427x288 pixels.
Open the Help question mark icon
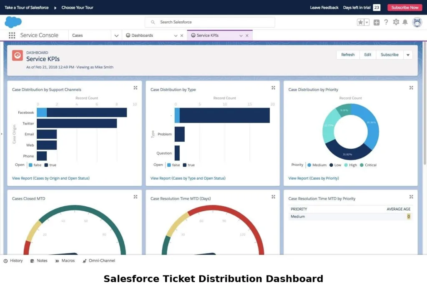pyautogui.click(x=386, y=23)
